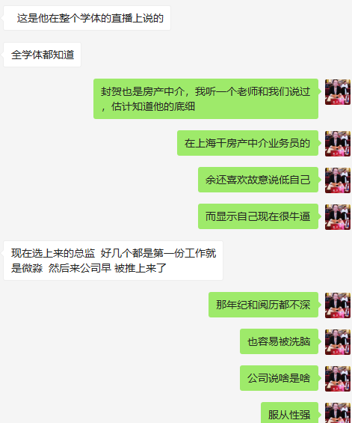
Task: Click green bubble 封贺也是房产中介
Action: pos(206,99)
